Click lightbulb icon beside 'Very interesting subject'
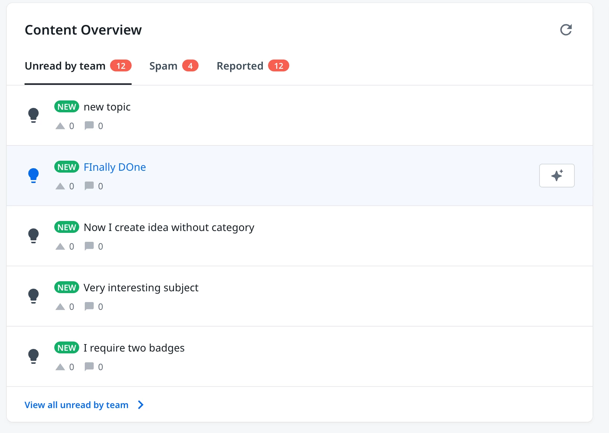Viewport: 609px width, 433px height. tap(33, 296)
